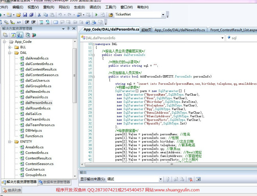
Task: Open the TicketNet combo dropdown arrow
Action: 163,14
